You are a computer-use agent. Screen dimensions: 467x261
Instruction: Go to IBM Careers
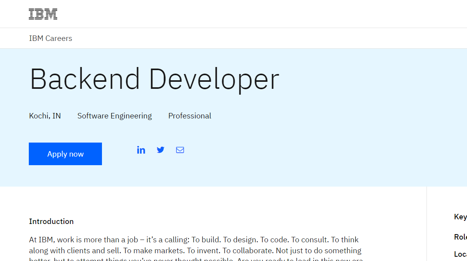(51, 38)
